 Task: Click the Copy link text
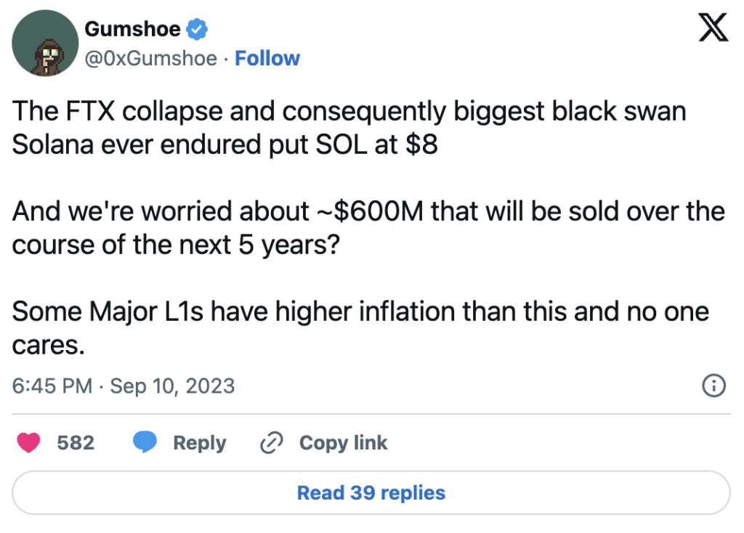(343, 443)
